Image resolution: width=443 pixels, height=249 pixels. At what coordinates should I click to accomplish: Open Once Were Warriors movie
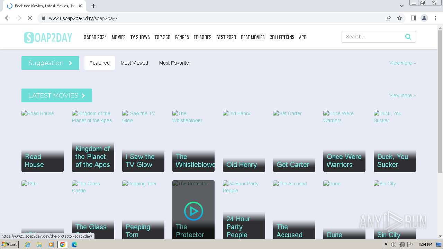(x=344, y=141)
